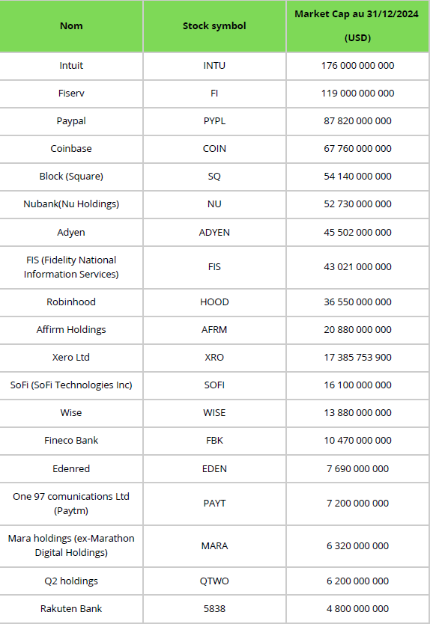
Task: Select the Intuit name cell
Action: [71, 66]
